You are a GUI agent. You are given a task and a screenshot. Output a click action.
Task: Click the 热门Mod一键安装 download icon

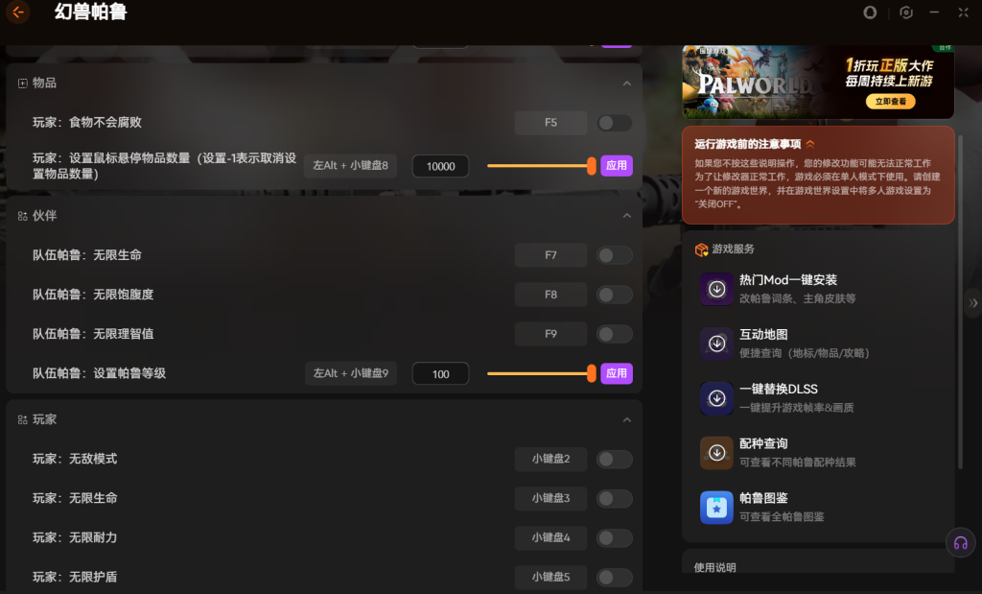(716, 289)
